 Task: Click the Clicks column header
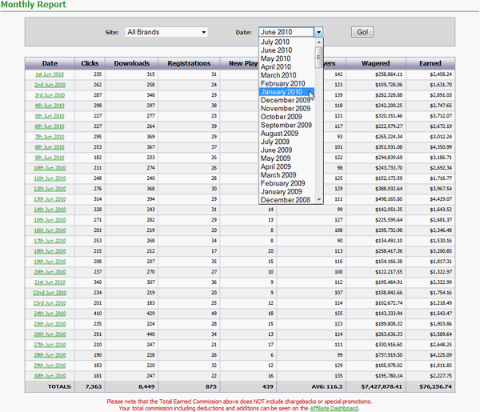click(x=90, y=63)
